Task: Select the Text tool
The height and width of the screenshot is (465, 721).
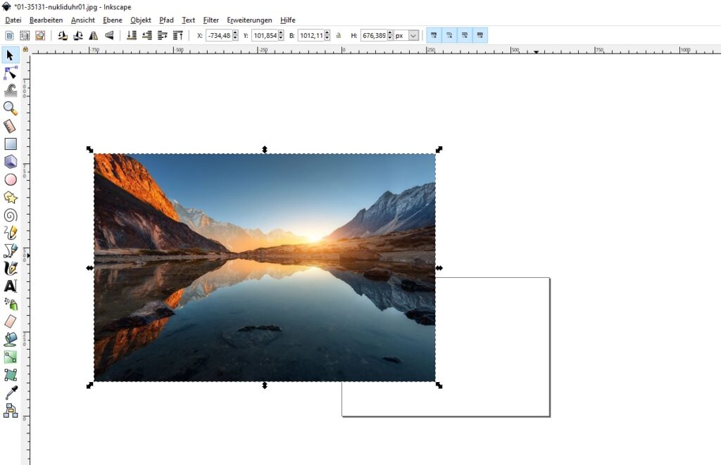Action: (x=10, y=286)
